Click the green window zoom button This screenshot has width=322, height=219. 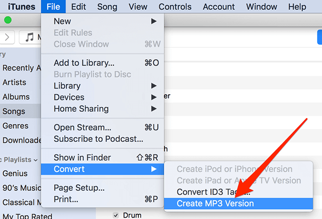(x=8, y=20)
